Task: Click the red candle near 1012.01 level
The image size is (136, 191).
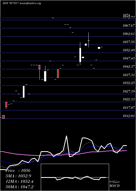Action: [x=4, y=117]
